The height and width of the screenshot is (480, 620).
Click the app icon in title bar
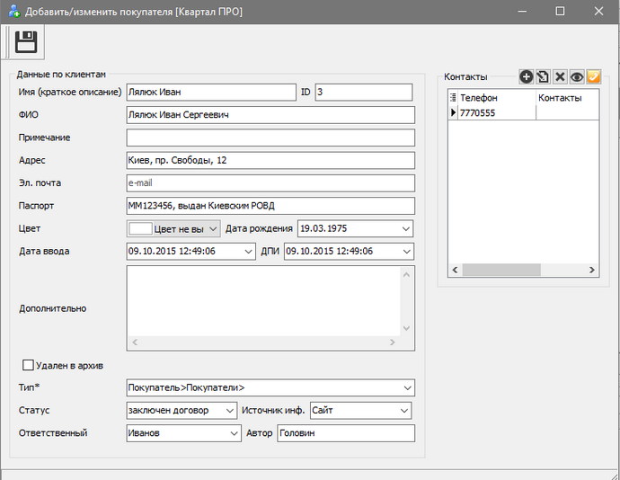coord(13,12)
